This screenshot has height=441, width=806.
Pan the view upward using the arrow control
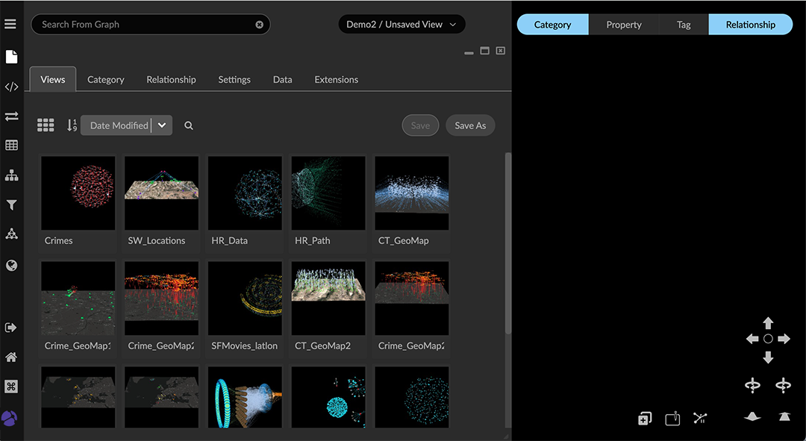tap(768, 322)
